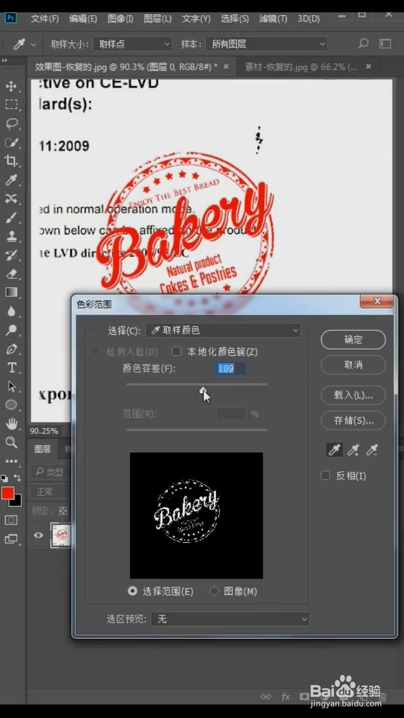Select the Path Selection tool
Screen dimensions: 404x718
coord(11,386)
